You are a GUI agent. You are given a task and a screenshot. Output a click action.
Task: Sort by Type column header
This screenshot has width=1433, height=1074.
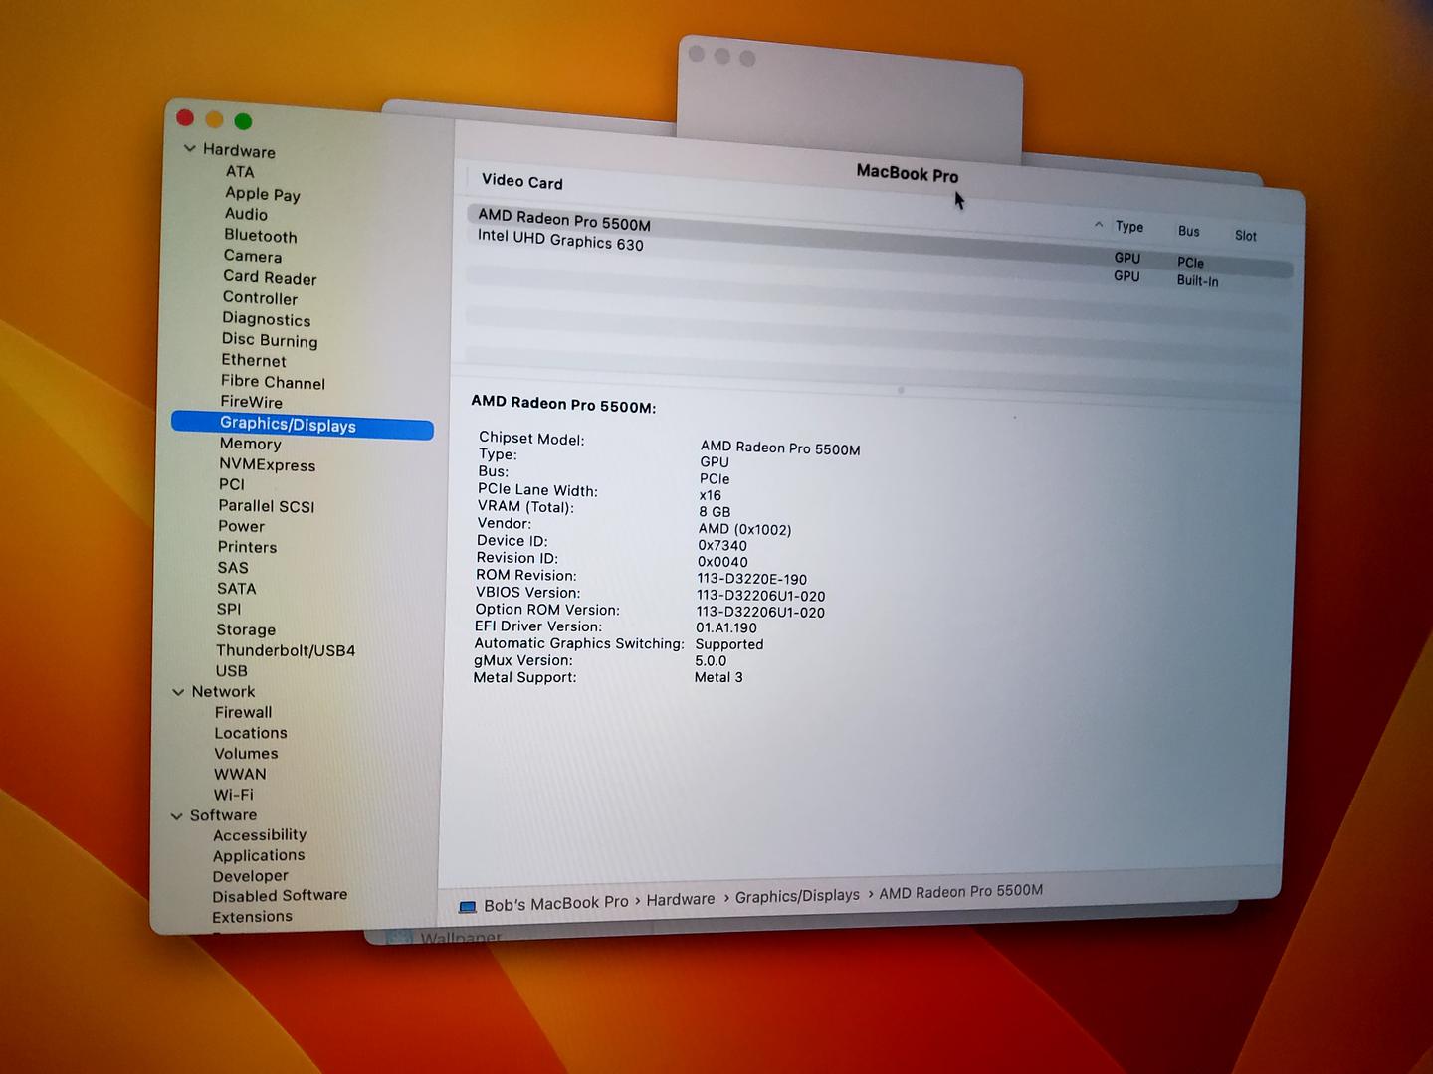tap(1129, 227)
